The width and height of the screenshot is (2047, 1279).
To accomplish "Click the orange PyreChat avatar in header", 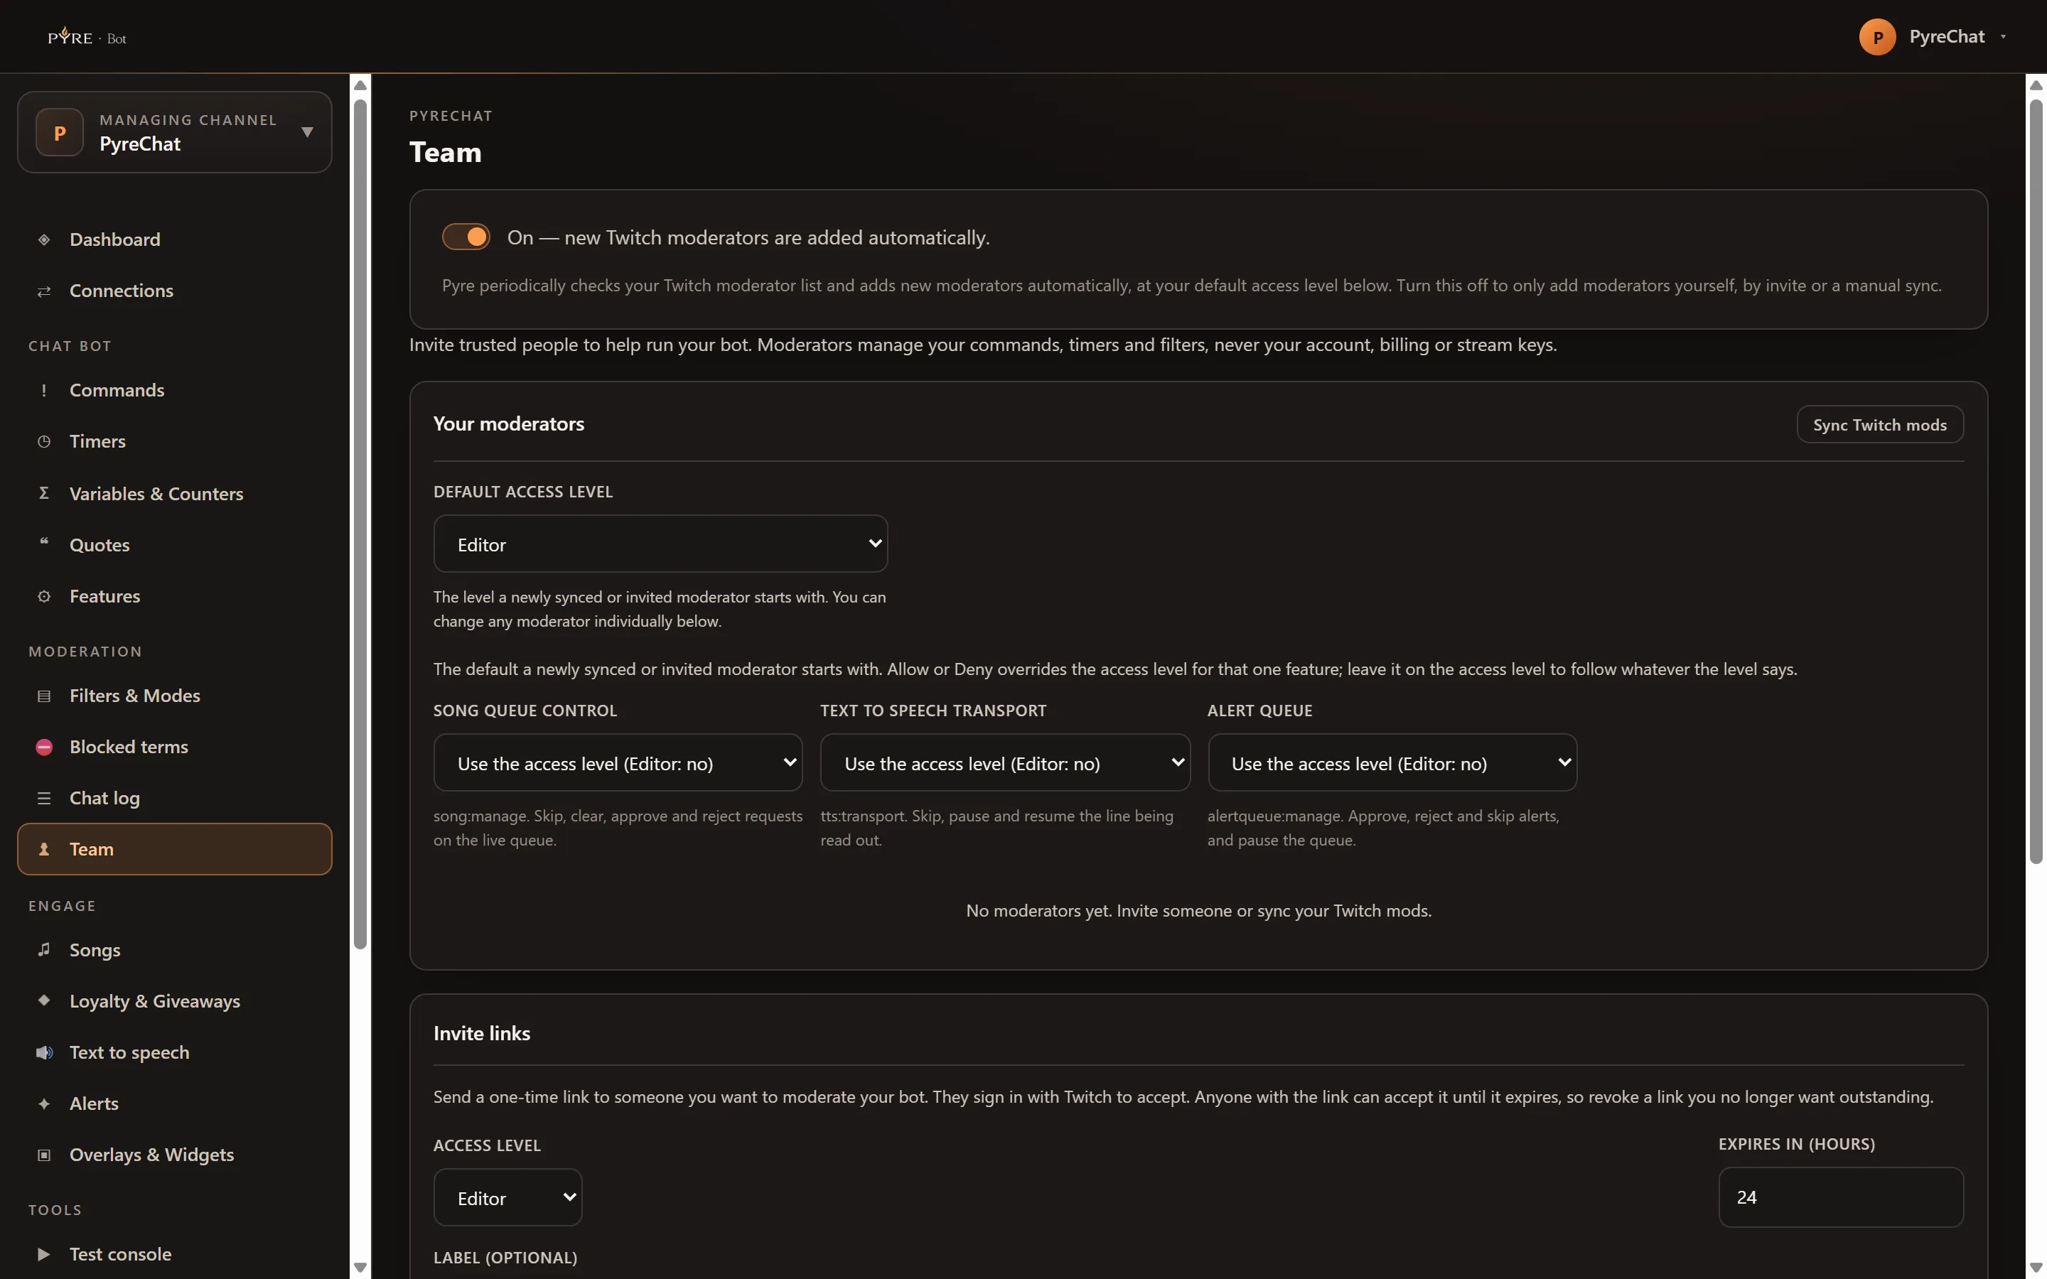I will [1877, 37].
